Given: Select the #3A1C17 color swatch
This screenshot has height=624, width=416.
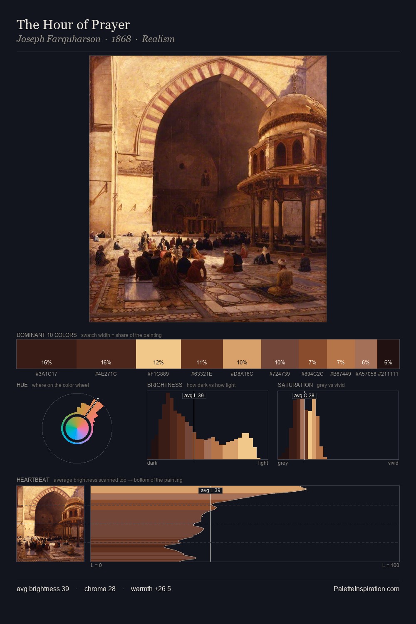Looking at the screenshot, I should tap(47, 354).
